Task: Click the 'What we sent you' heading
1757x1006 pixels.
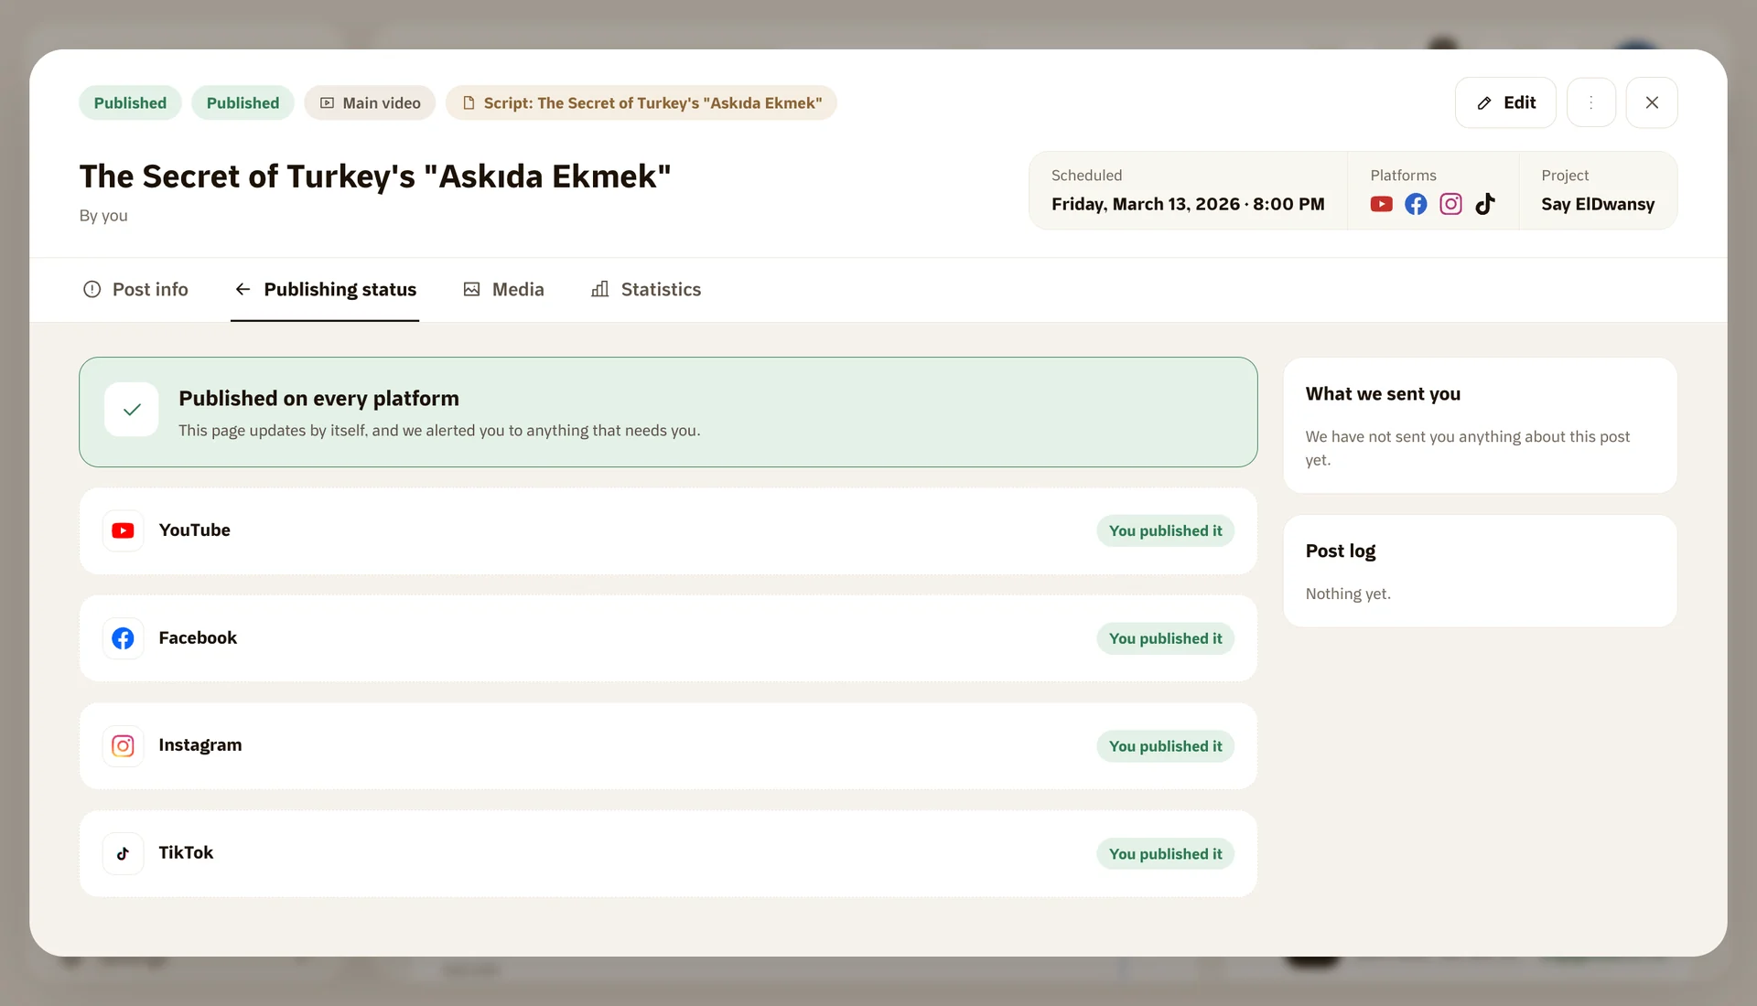Action: pyautogui.click(x=1383, y=394)
